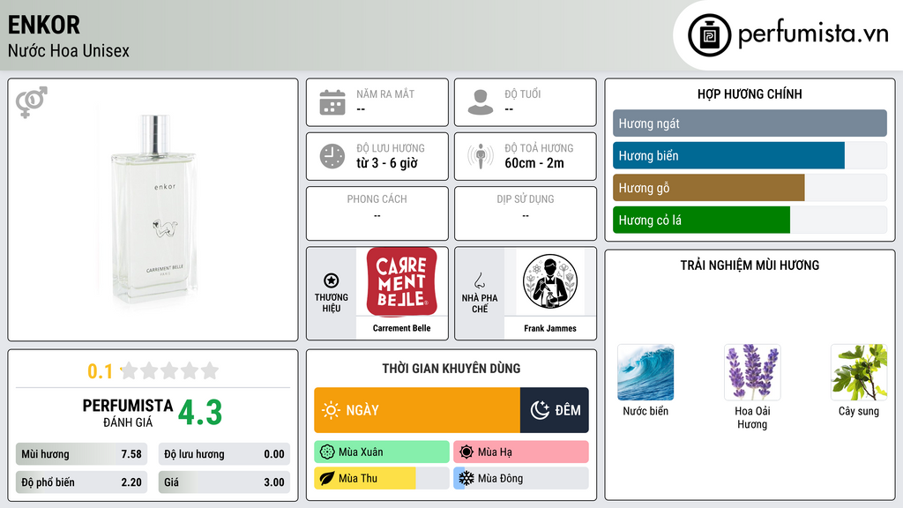Viewport: 903px width, 508px height.
Task: Select the Đêm nighttime segment
Action: (x=555, y=410)
